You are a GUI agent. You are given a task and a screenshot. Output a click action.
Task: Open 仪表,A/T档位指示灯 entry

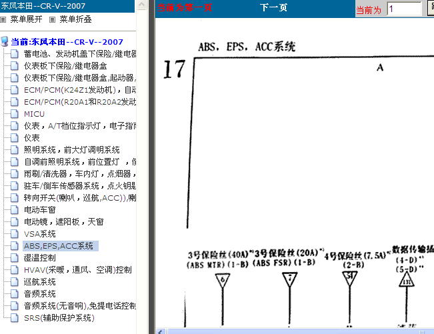pos(80,126)
